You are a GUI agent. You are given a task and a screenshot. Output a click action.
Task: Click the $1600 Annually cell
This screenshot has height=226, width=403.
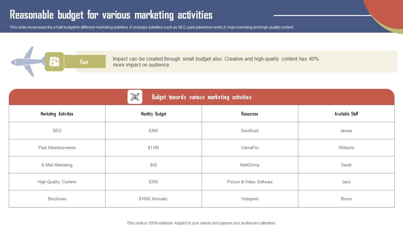[153, 199]
